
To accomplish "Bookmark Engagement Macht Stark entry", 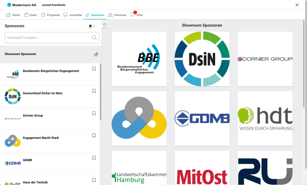I will (94, 135).
